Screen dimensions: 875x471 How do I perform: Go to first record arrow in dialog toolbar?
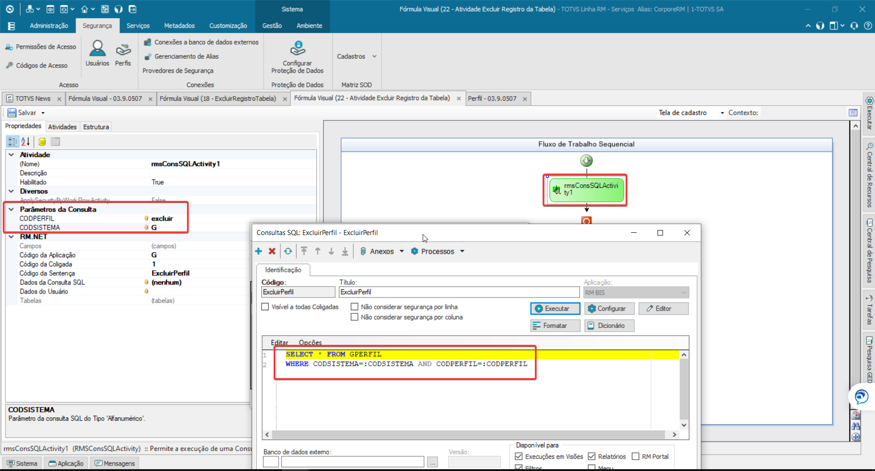[304, 251]
